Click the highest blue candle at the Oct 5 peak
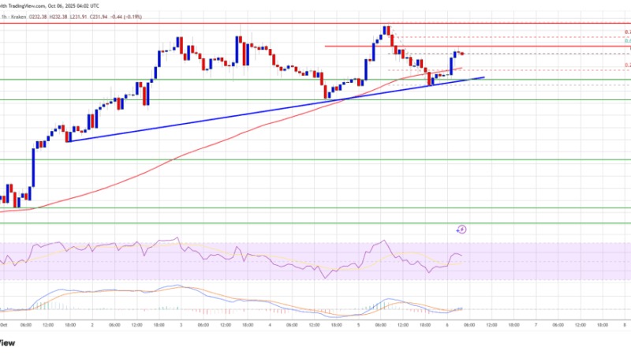Screen dimensions: 631x355 (385, 31)
